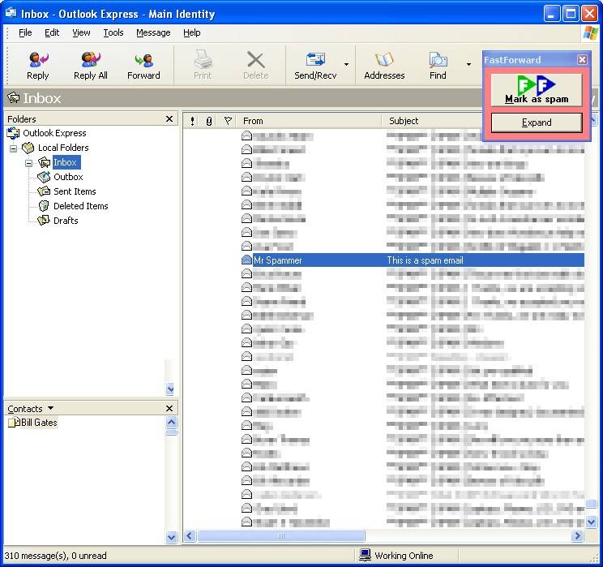Image resolution: width=603 pixels, height=567 pixels.
Task: Click the Expand button in FastForward
Action: click(537, 122)
